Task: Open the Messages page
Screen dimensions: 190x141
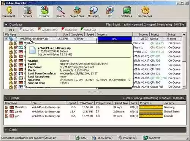Action: 93,12
